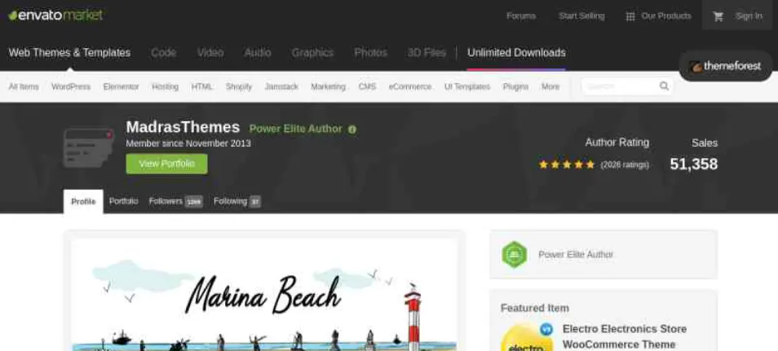
Task: Click into the search input field
Action: point(621,86)
